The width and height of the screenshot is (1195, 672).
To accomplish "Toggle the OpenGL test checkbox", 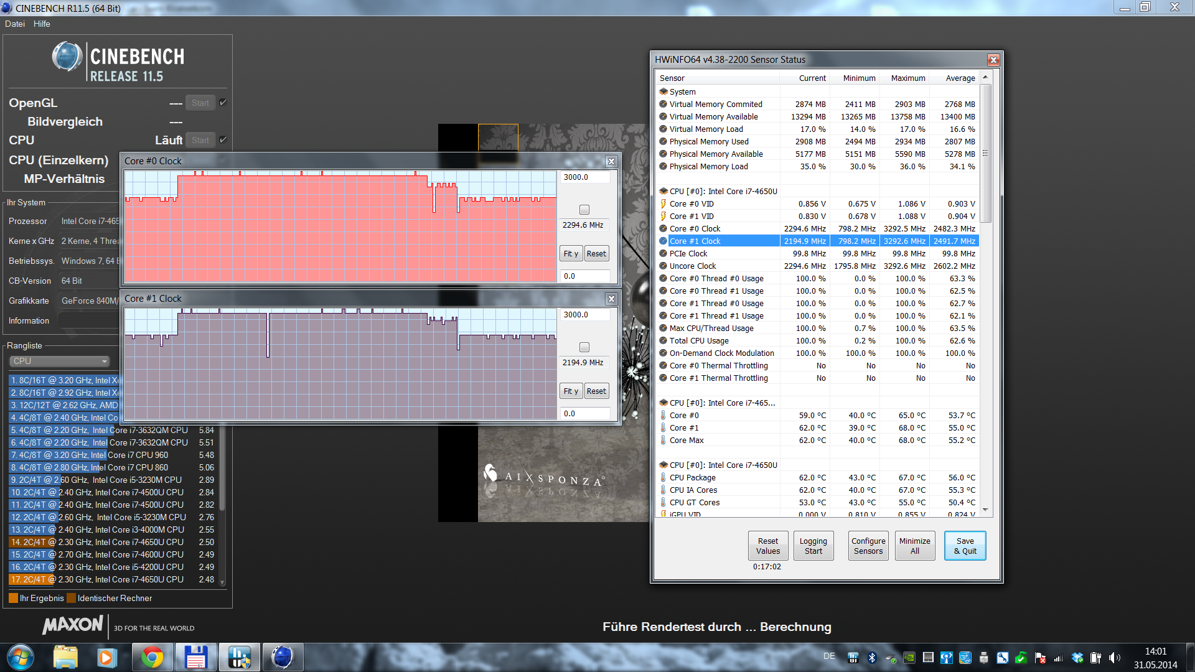I will pyautogui.click(x=223, y=103).
